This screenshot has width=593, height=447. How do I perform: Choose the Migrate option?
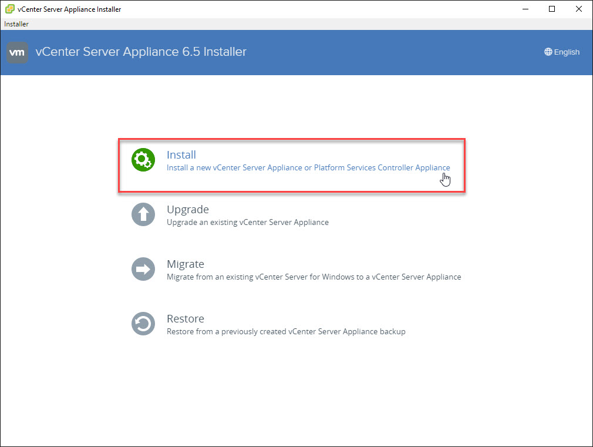click(x=186, y=264)
